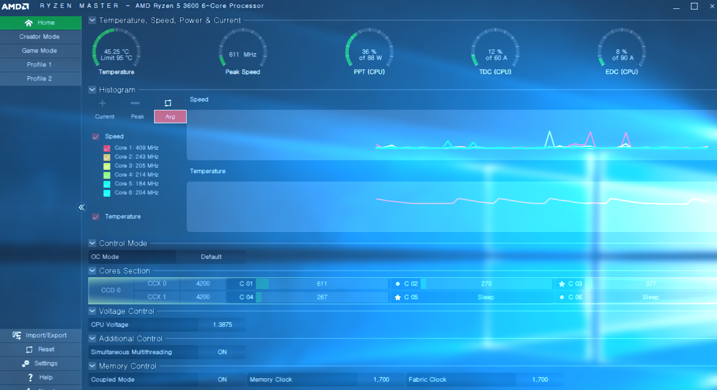The width and height of the screenshot is (717, 390).
Task: Collapse the Additional Control section
Action: pyautogui.click(x=92, y=339)
